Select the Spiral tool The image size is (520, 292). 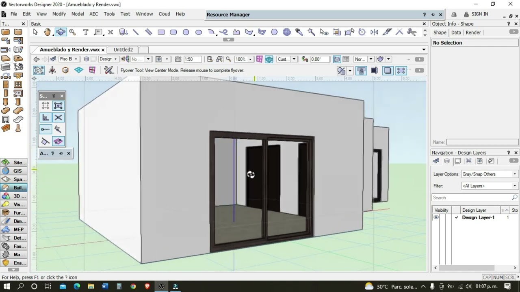click(287, 32)
